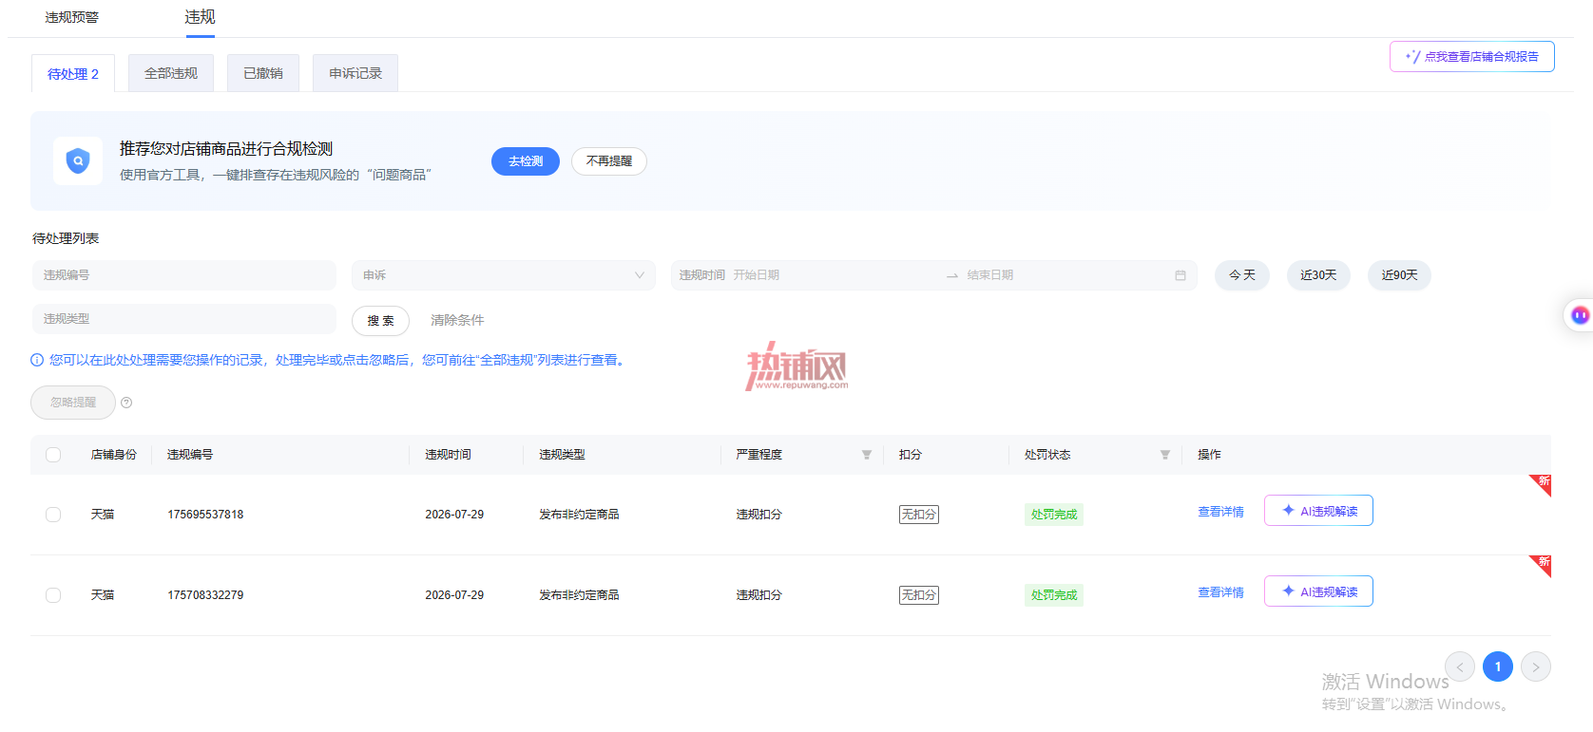The image size is (1593, 732).
Task: Select the checkbox for violation 175708332279
Action: pyautogui.click(x=53, y=595)
